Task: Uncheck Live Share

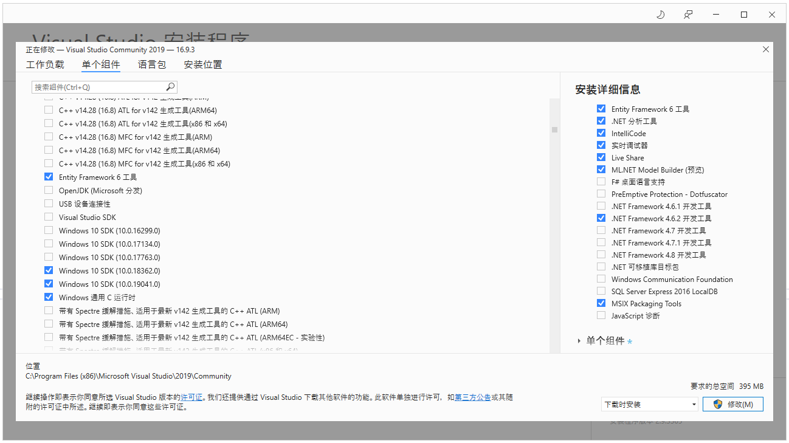Action: coord(601,157)
